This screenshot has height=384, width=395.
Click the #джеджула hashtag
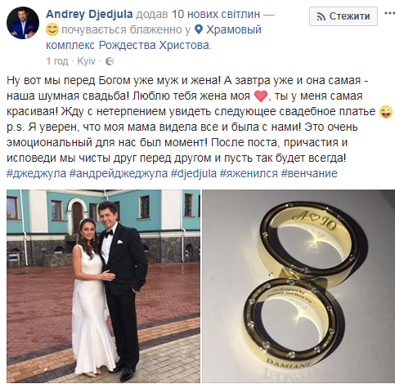click(x=36, y=173)
